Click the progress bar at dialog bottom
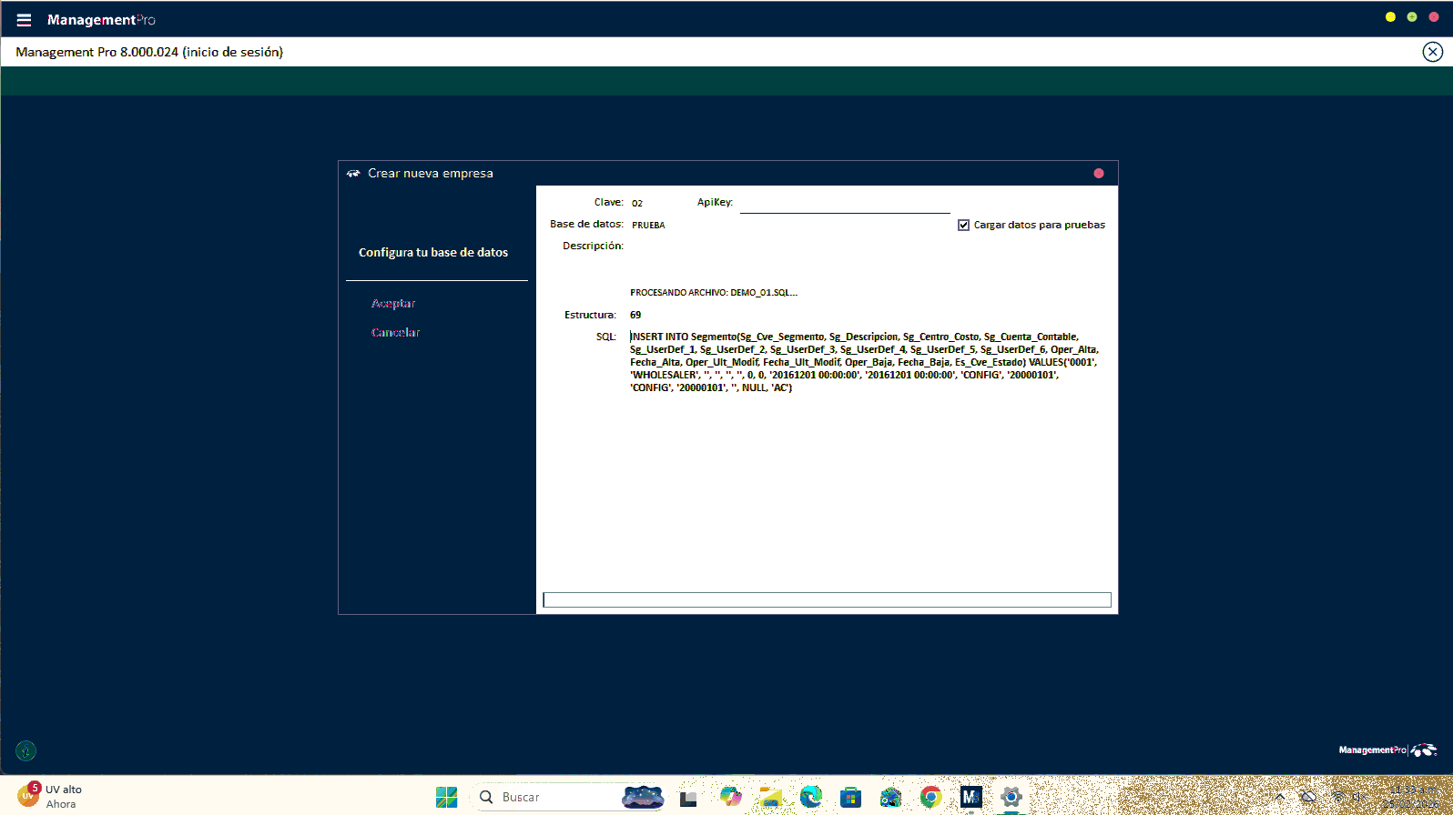The height and width of the screenshot is (815, 1453). point(827,599)
